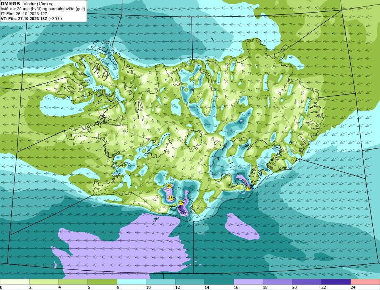Click the yellow gust label 28

(x=170, y=197)
